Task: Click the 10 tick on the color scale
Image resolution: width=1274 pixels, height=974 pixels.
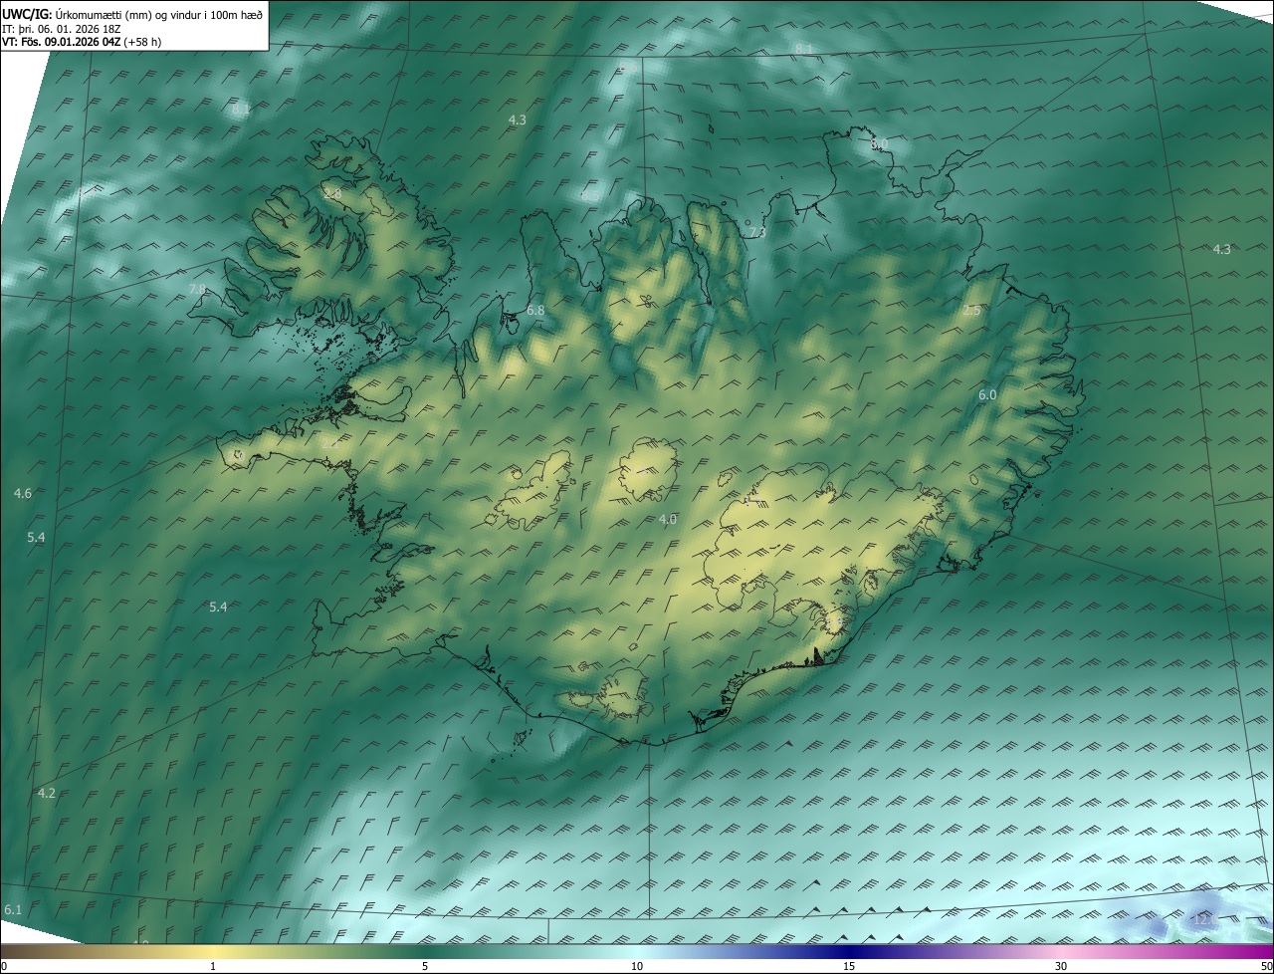Action: click(637, 966)
